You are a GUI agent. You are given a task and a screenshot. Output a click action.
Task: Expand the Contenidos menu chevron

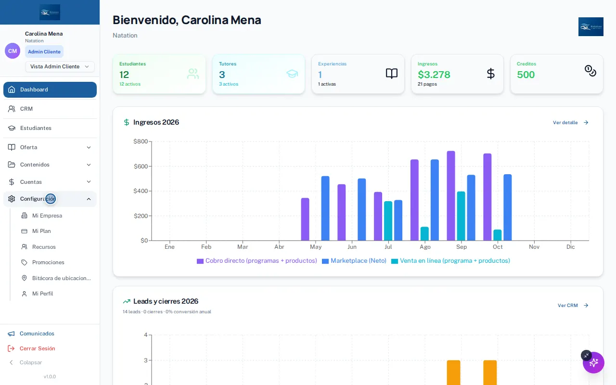click(x=89, y=165)
